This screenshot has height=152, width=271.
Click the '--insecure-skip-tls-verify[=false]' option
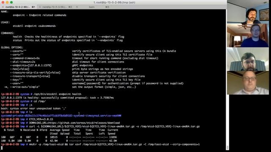tap(35, 73)
